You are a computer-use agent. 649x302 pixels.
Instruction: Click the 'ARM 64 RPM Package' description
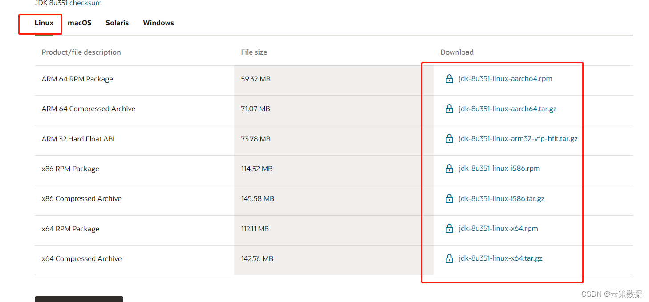click(77, 79)
